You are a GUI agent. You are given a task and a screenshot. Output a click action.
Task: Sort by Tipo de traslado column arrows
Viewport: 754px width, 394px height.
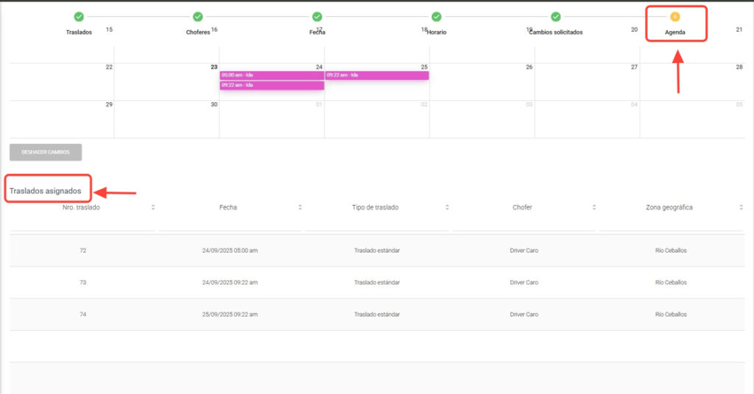447,207
